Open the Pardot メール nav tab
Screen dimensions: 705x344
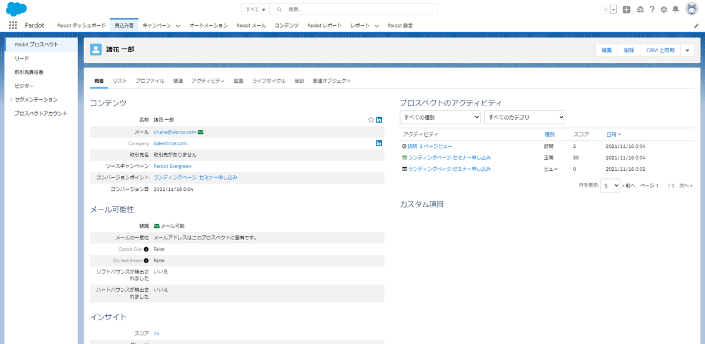coord(251,26)
